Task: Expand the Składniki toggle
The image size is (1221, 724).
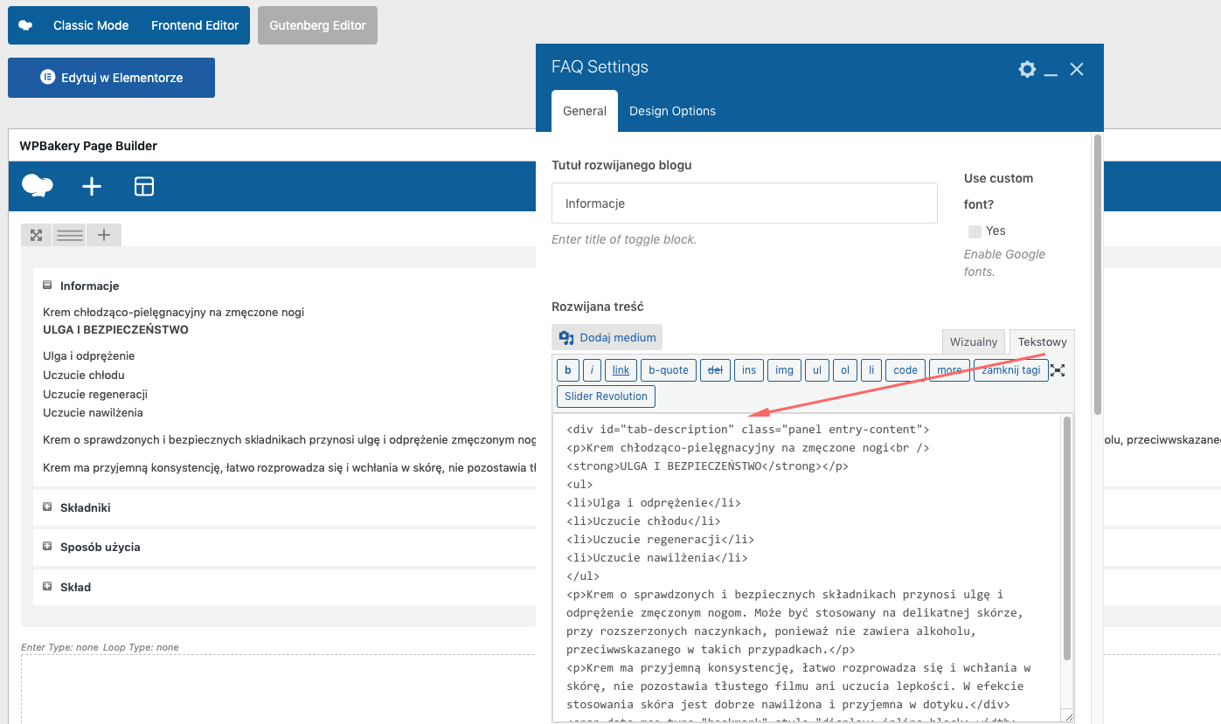Action: [47, 507]
